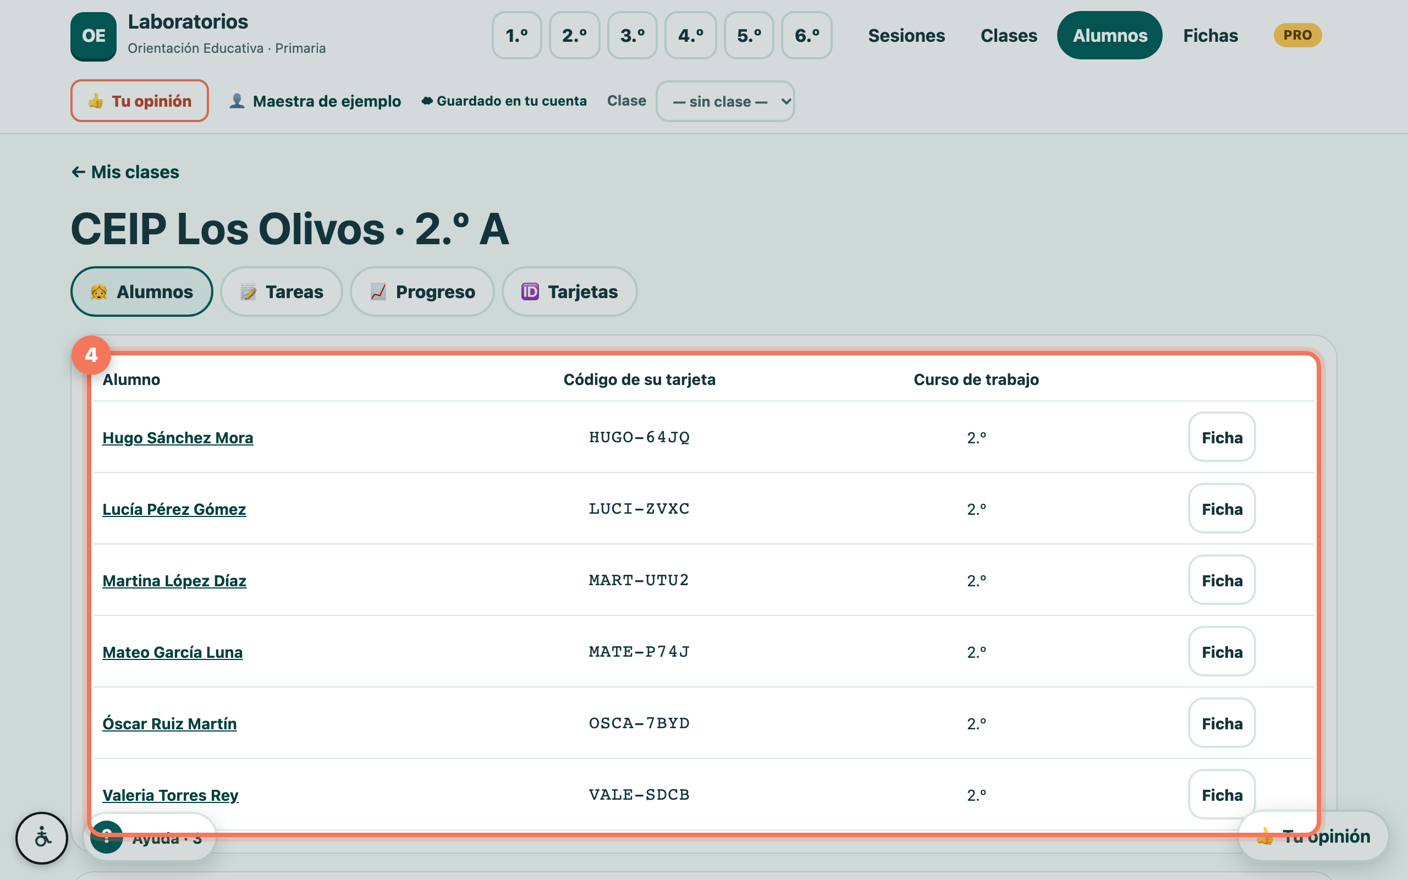Click Ficha button for Mateo García Luna
The image size is (1408, 880).
(x=1222, y=652)
